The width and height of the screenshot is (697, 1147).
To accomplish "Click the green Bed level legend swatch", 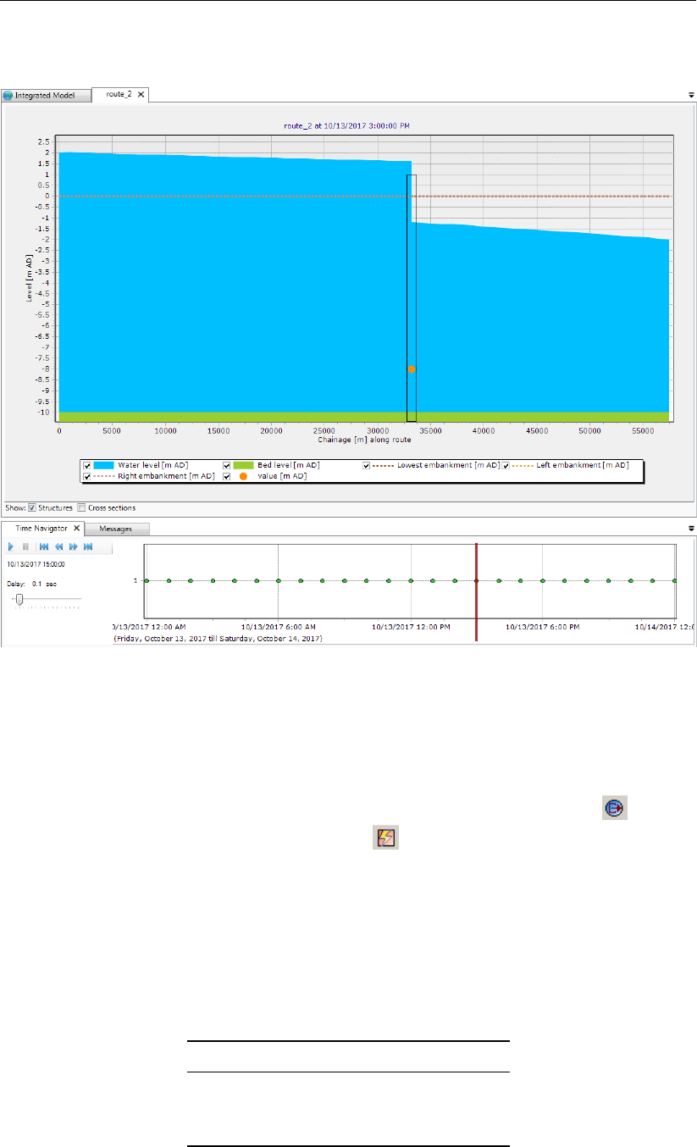I will (243, 466).
